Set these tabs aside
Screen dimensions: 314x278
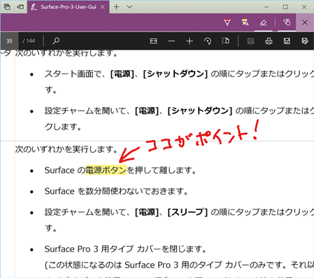[x=20, y=7]
